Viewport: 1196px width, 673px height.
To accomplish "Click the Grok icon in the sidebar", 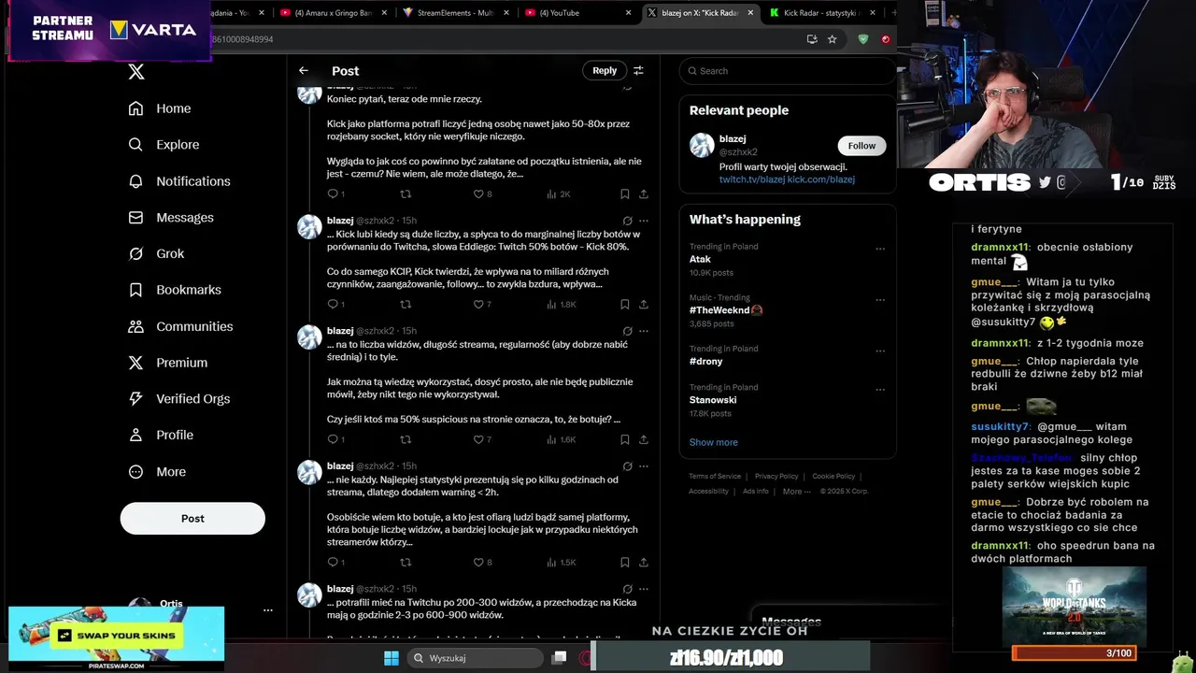I will point(136,253).
